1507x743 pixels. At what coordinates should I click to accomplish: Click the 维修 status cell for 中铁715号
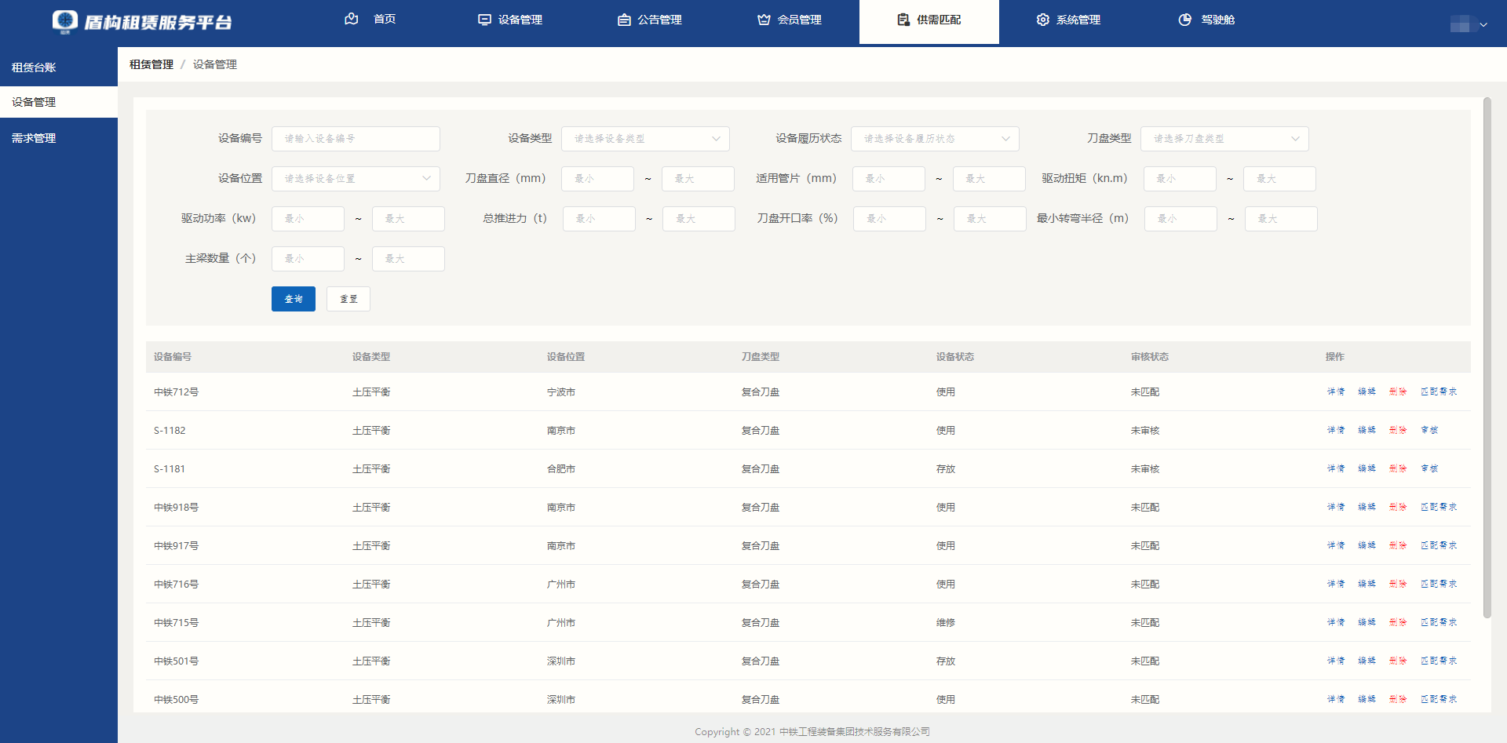click(946, 623)
